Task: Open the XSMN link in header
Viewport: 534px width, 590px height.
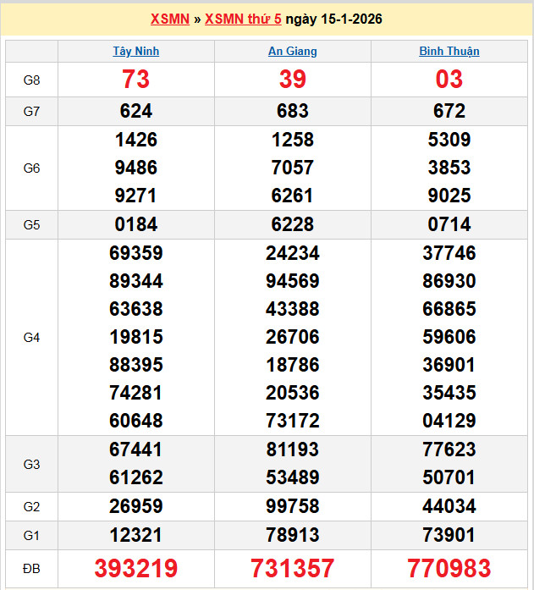Action: click(169, 19)
